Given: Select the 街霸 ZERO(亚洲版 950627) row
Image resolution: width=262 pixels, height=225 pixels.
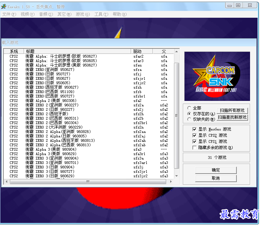Looking at the screenshot, I should 89,70.
